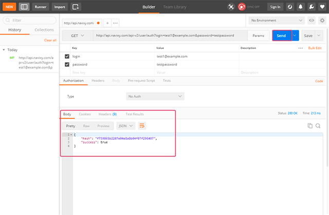Select the request Headers tab
The width and height of the screenshot is (329, 215).
[98, 81]
